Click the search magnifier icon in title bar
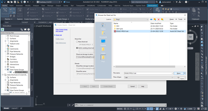Screen dimensions: 208x111 [157, 2]
